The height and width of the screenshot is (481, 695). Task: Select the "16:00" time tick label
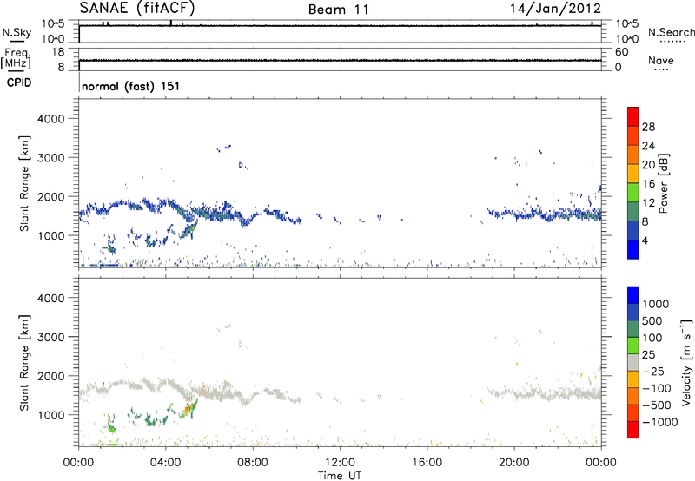tap(427, 463)
